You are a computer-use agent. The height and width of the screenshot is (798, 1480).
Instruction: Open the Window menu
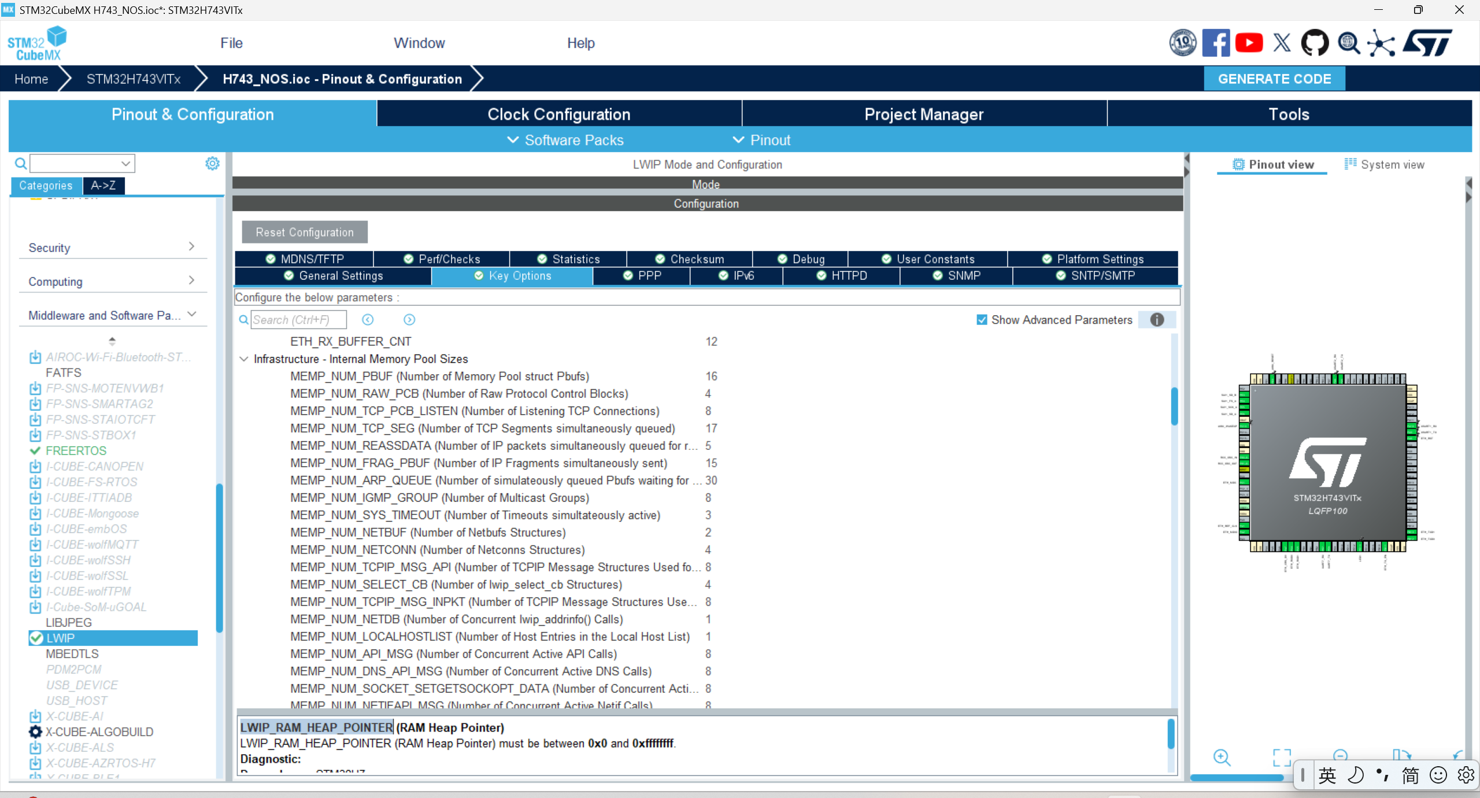point(419,43)
